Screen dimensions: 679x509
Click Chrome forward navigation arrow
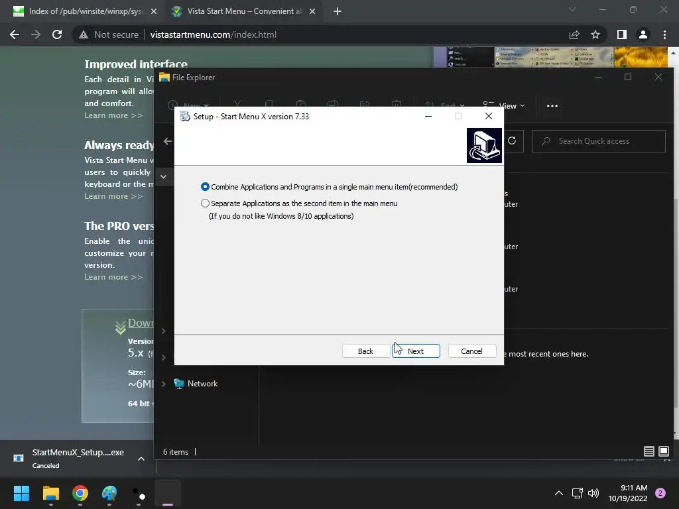pyautogui.click(x=36, y=34)
